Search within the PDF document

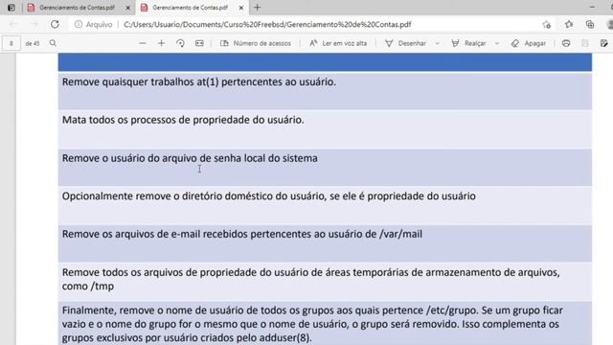(x=53, y=43)
